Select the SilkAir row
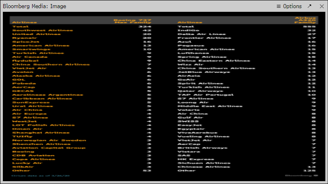This screenshot has height=184, width=328. click(81, 167)
